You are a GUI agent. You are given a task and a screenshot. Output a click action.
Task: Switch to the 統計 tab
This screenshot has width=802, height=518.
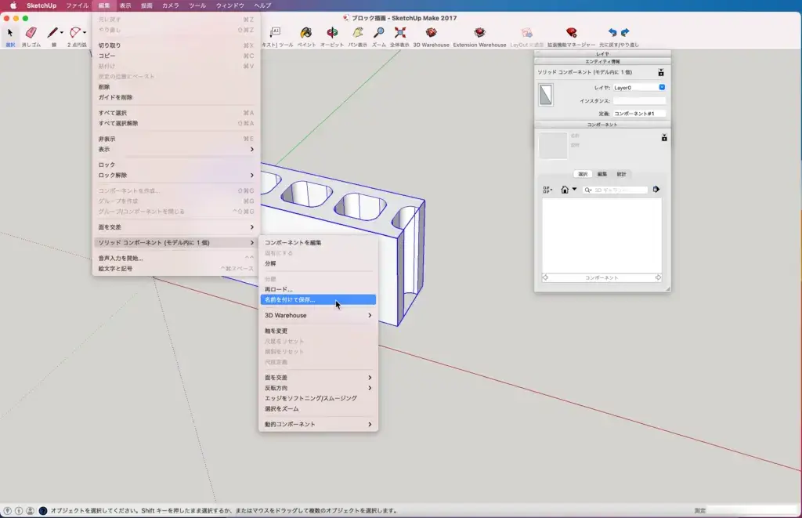point(621,174)
